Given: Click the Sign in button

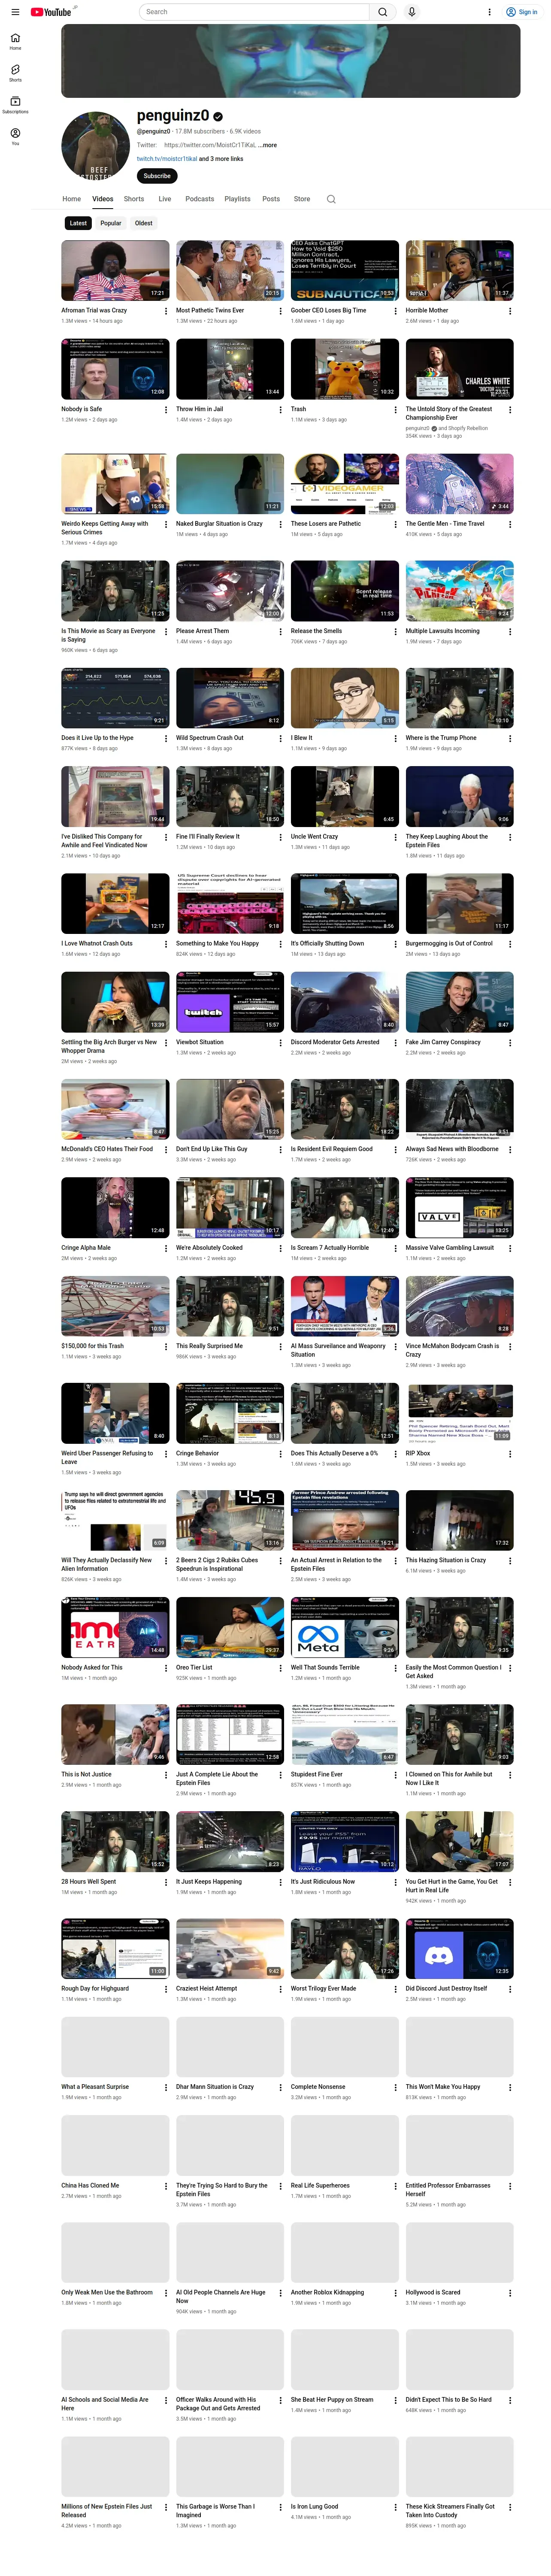Looking at the screenshot, I should 521,12.
